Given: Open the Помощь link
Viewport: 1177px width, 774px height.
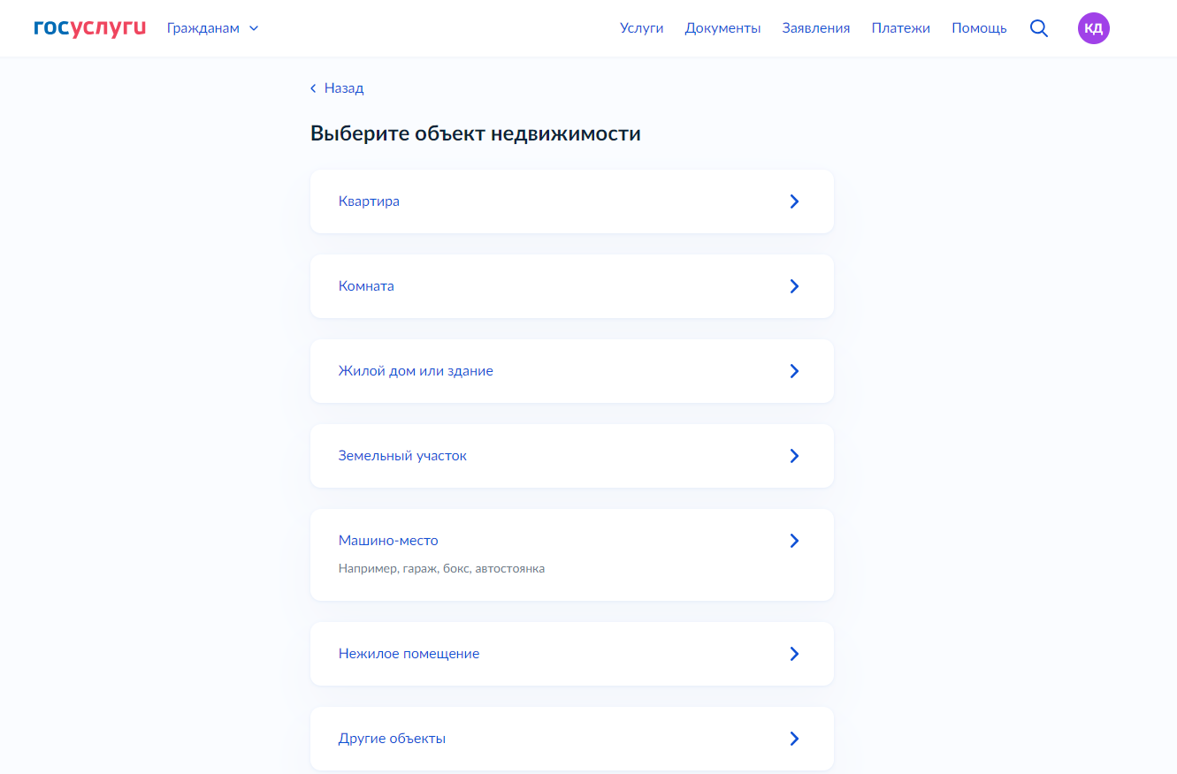Looking at the screenshot, I should [979, 28].
